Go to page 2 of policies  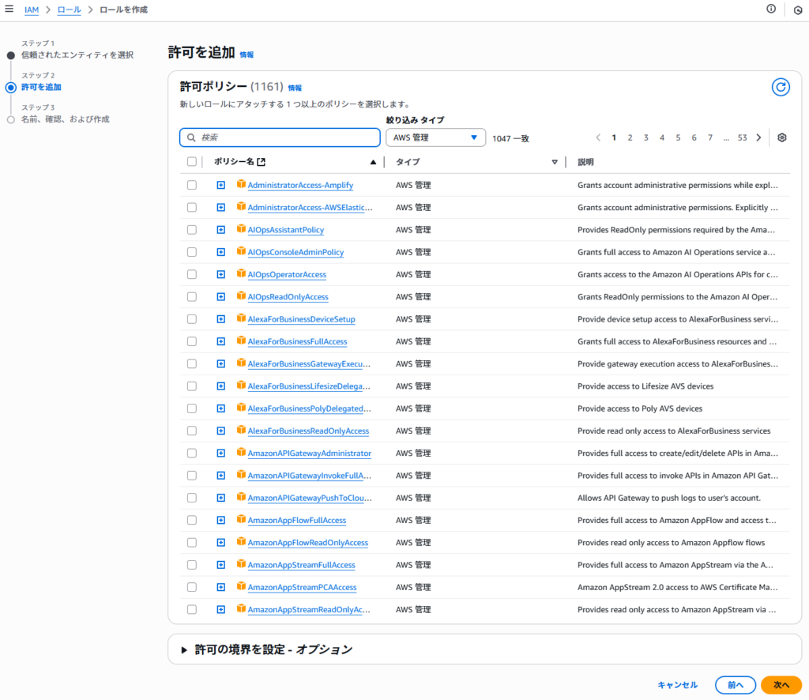(630, 137)
